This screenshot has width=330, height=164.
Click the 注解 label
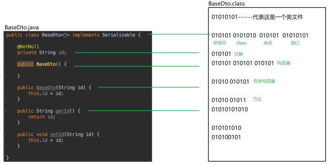pos(238,54)
